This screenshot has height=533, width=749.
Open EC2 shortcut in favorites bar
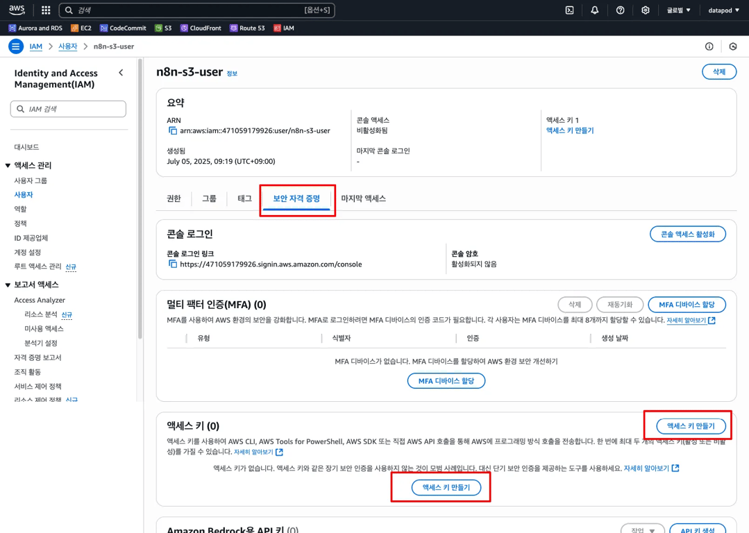(81, 28)
